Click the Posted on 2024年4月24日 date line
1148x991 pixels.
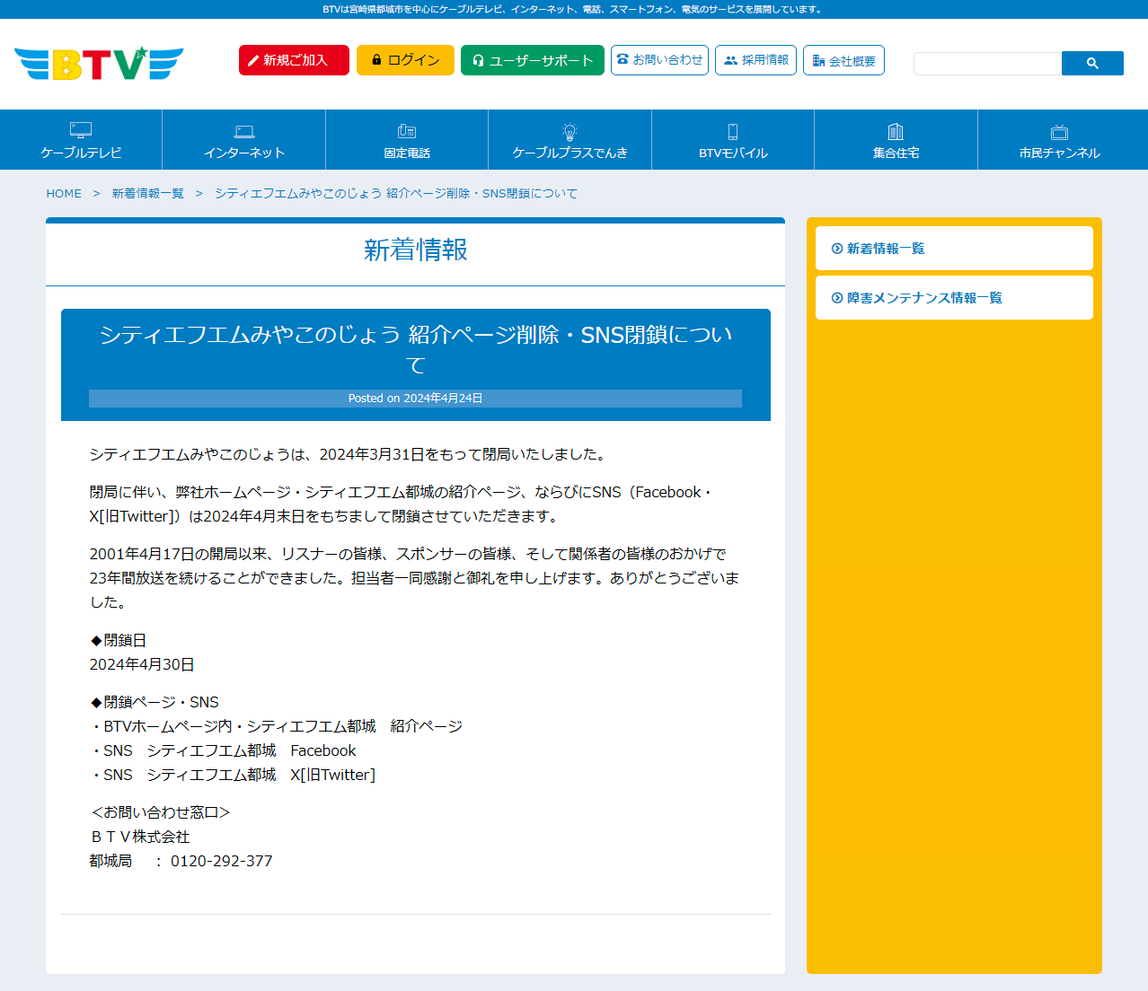pos(415,398)
